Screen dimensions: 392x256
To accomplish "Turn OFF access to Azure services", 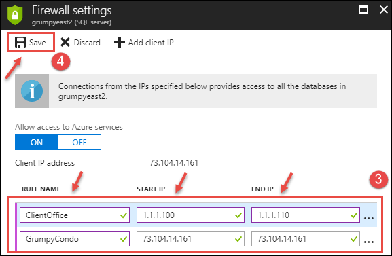I will coord(79,142).
